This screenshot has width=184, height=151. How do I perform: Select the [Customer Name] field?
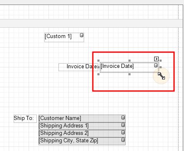pyautogui.click(x=82, y=118)
